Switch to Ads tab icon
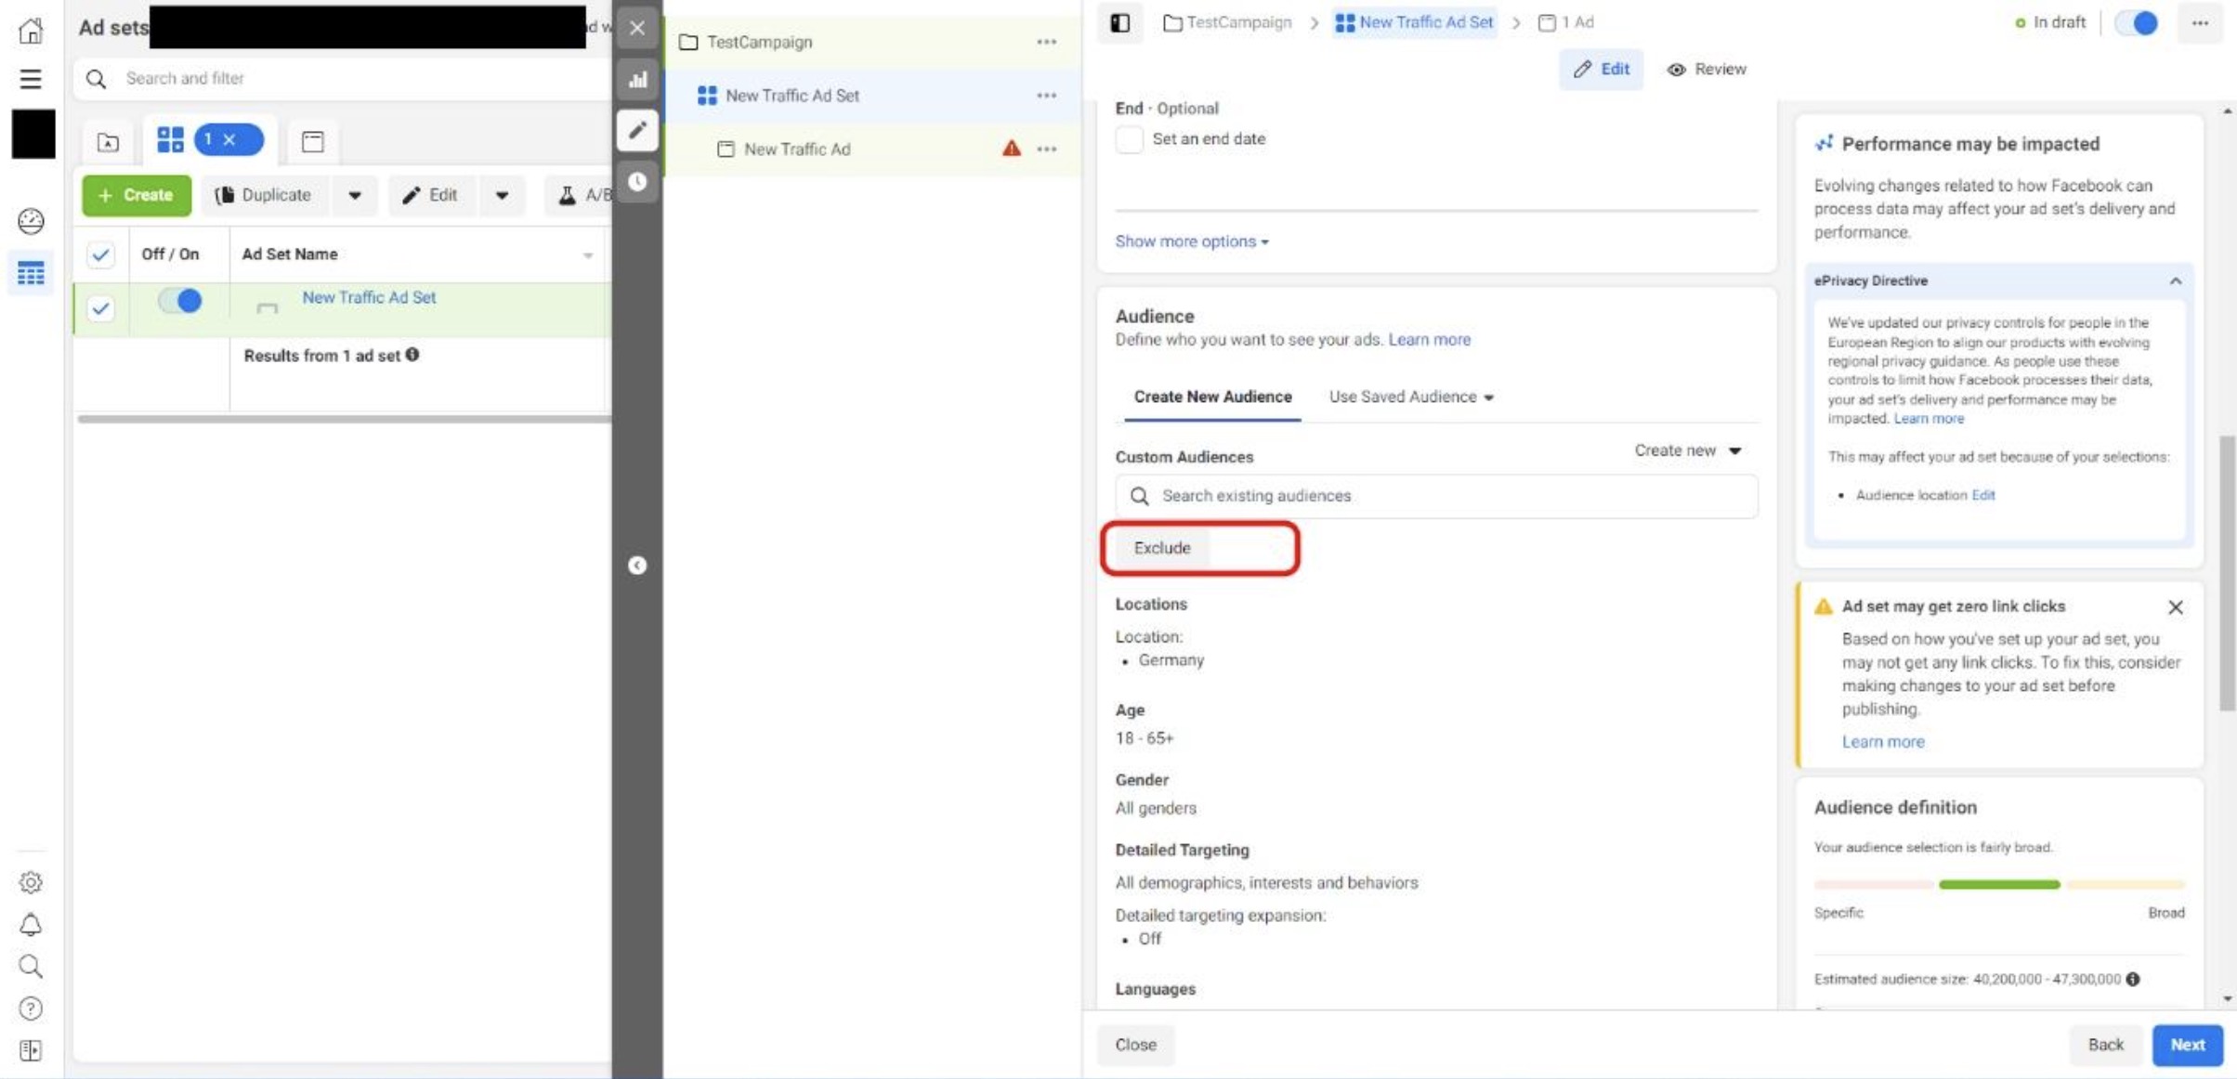 point(313,142)
